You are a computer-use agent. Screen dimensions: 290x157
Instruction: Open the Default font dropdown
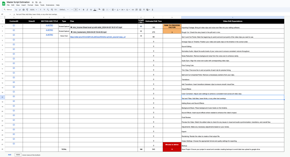pos(64,10)
